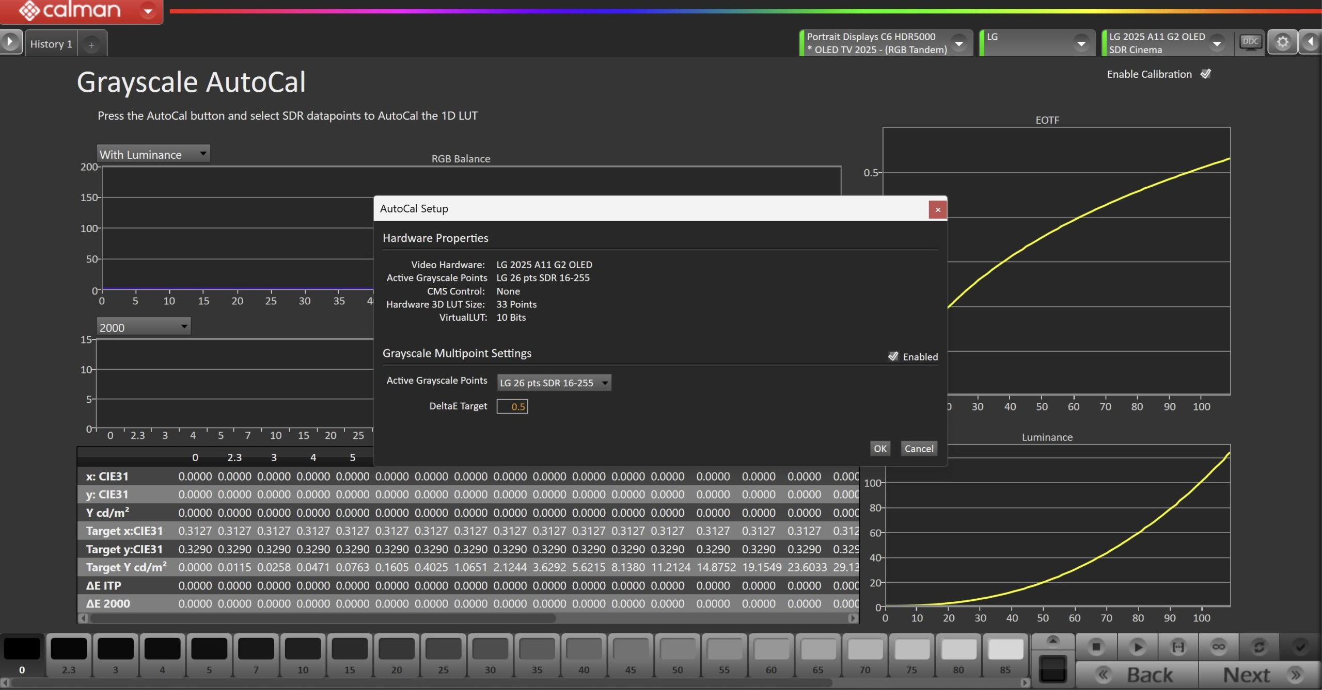Select the 15 grayscale level swatch
Screen dimensions: 1322x690
(350, 655)
